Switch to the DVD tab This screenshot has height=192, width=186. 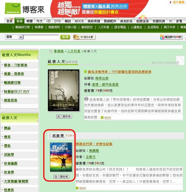point(58,21)
